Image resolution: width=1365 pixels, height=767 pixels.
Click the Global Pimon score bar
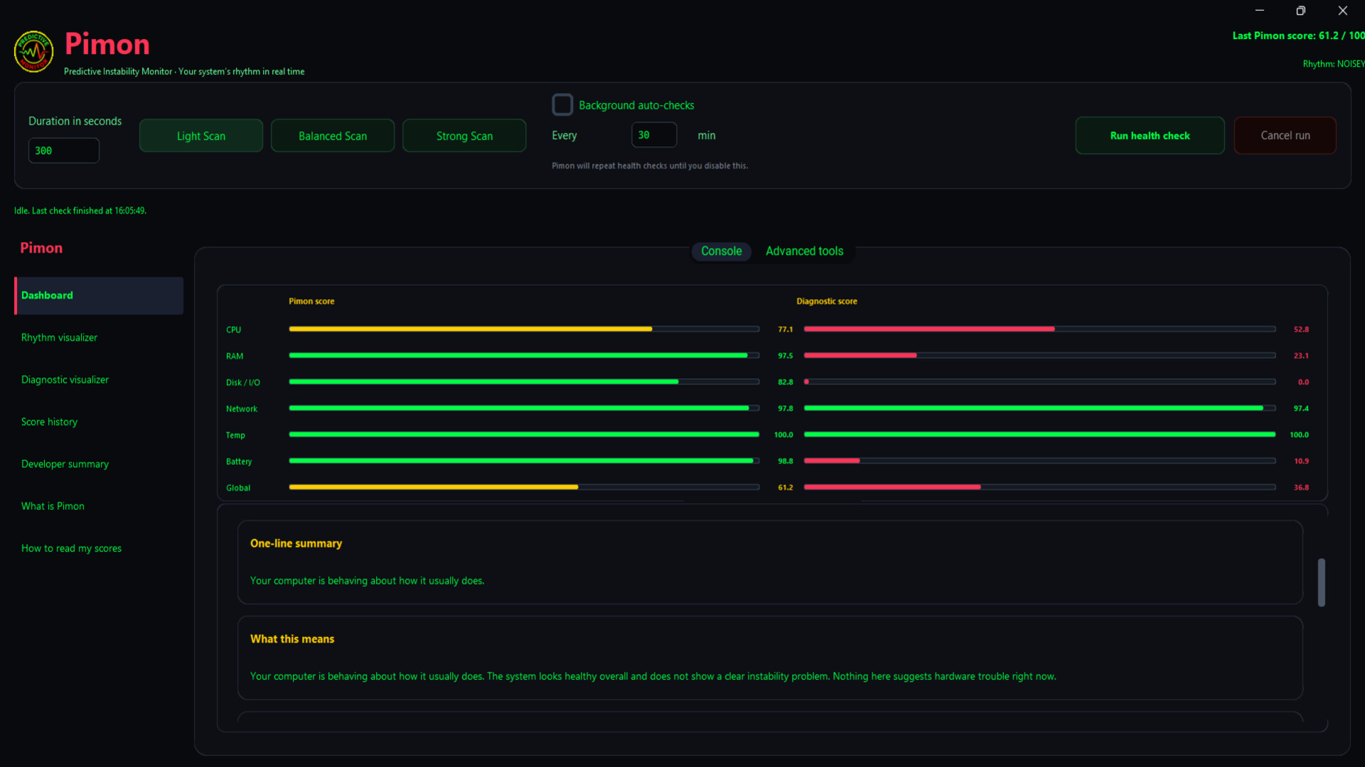click(524, 487)
